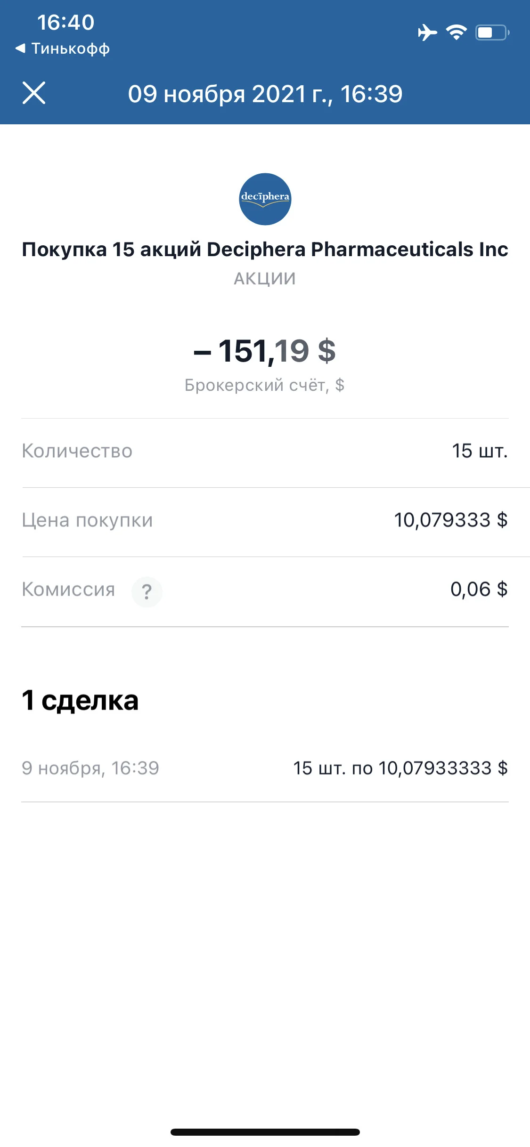The height and width of the screenshot is (1147, 530).
Task: Tap the АКЦИИ category label
Action: [265, 279]
